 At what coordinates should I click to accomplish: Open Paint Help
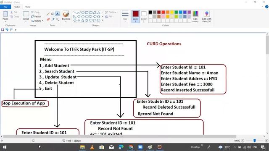tap(267, 7)
